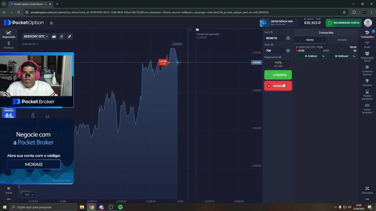Click the Valor help question mark

click(x=272, y=45)
